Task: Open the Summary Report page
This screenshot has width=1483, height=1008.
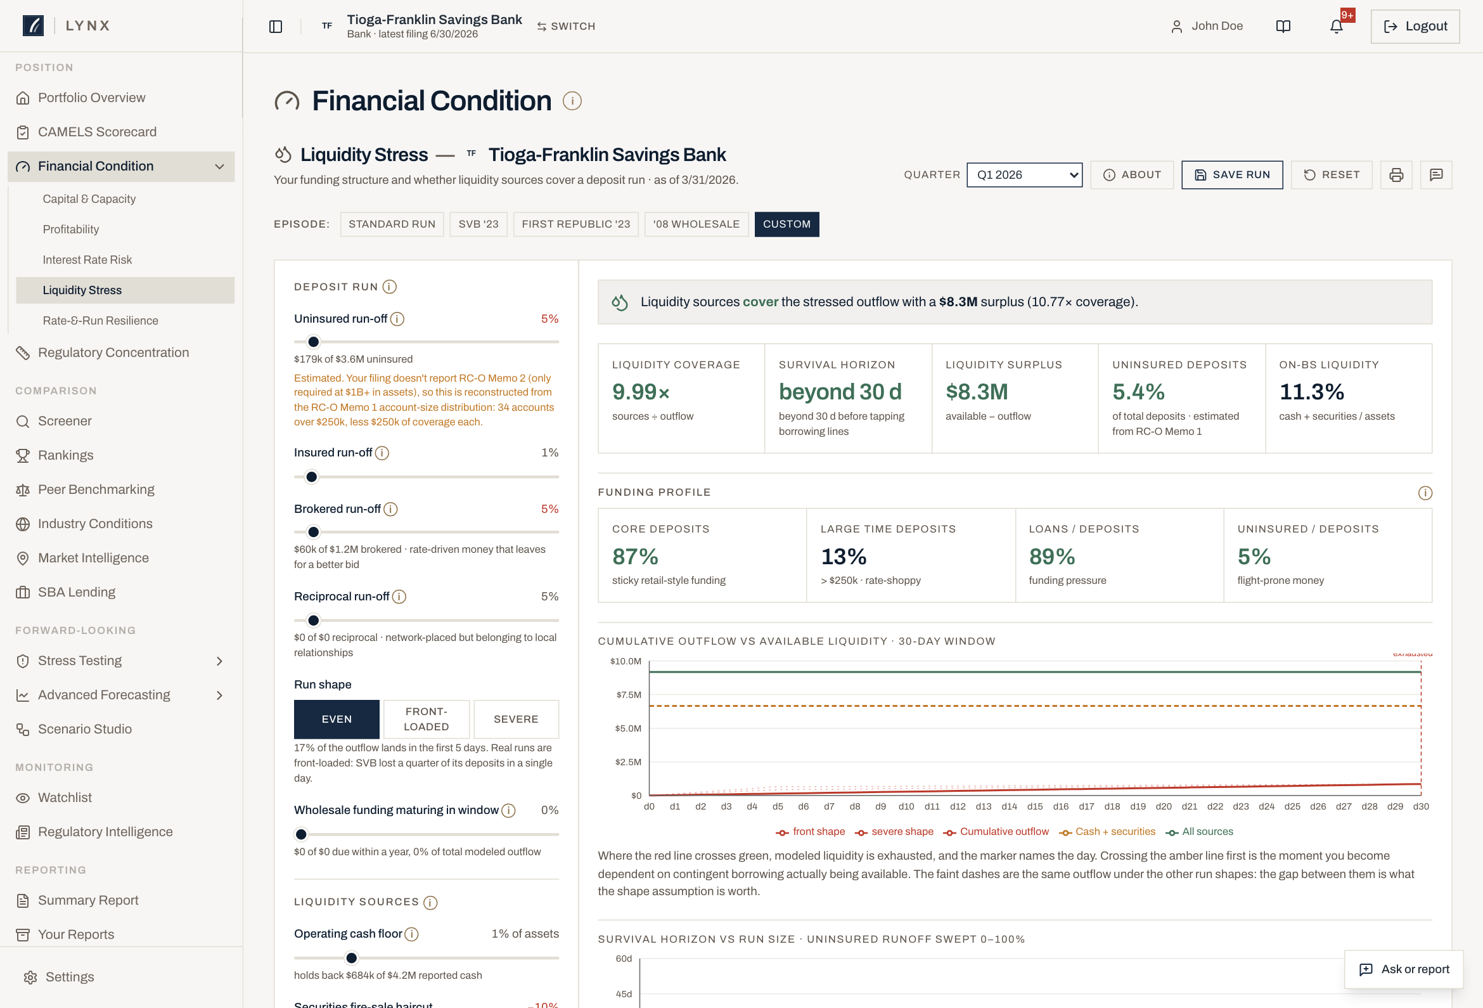Action: [x=121, y=901]
